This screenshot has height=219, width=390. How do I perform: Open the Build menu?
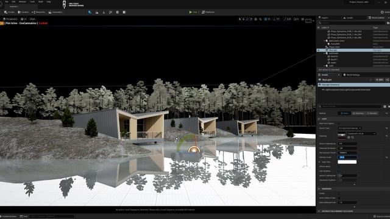click(x=41, y=1)
